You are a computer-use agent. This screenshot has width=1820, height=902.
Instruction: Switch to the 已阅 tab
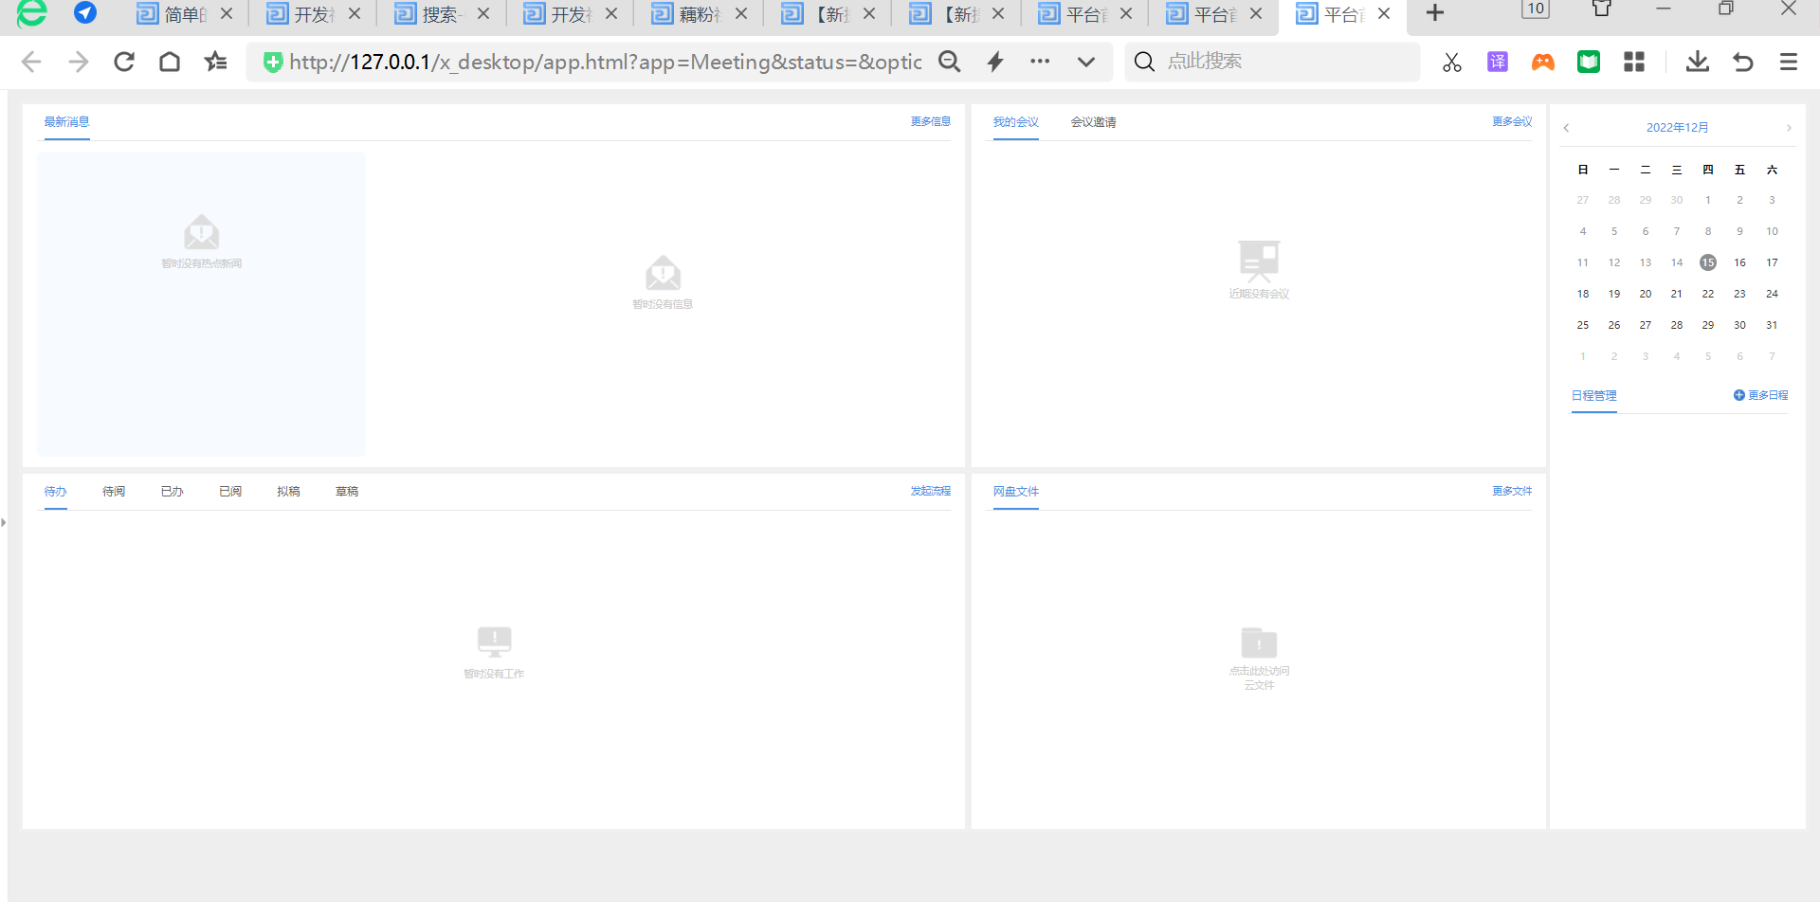[x=230, y=492]
